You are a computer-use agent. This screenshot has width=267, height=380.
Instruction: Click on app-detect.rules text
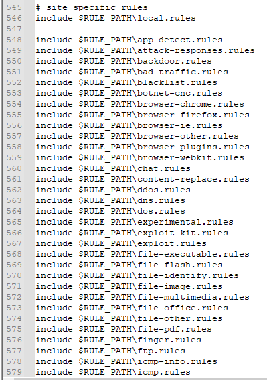[180, 40]
